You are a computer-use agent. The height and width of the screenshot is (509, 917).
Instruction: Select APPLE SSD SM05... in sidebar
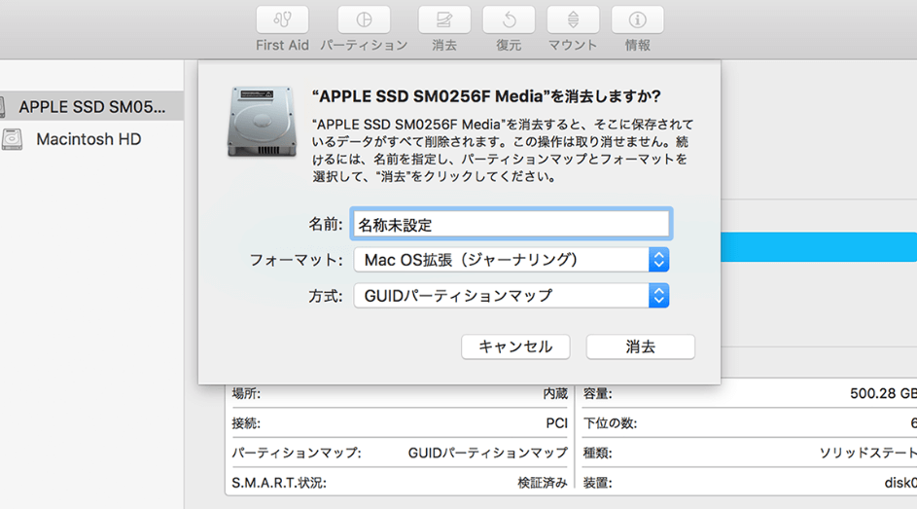click(91, 106)
